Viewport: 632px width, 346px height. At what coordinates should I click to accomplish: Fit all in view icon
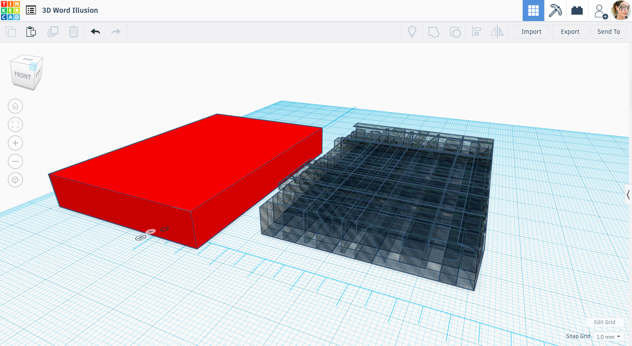pos(15,125)
